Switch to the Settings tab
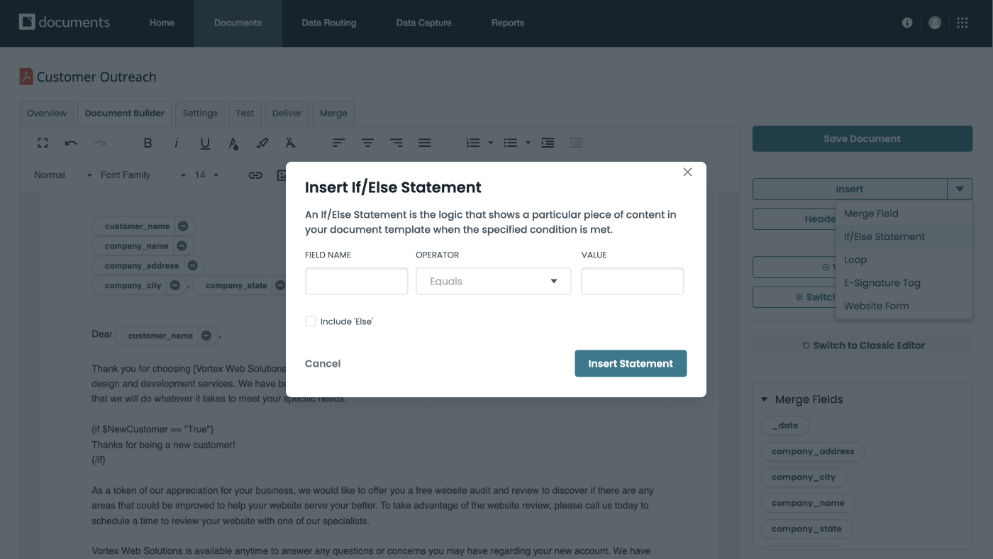This screenshot has width=993, height=559. [200, 114]
